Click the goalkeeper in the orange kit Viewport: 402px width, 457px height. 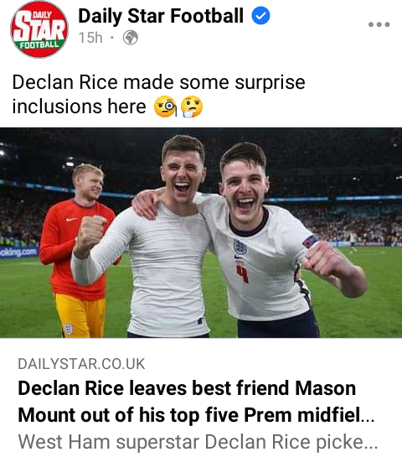click(76, 251)
